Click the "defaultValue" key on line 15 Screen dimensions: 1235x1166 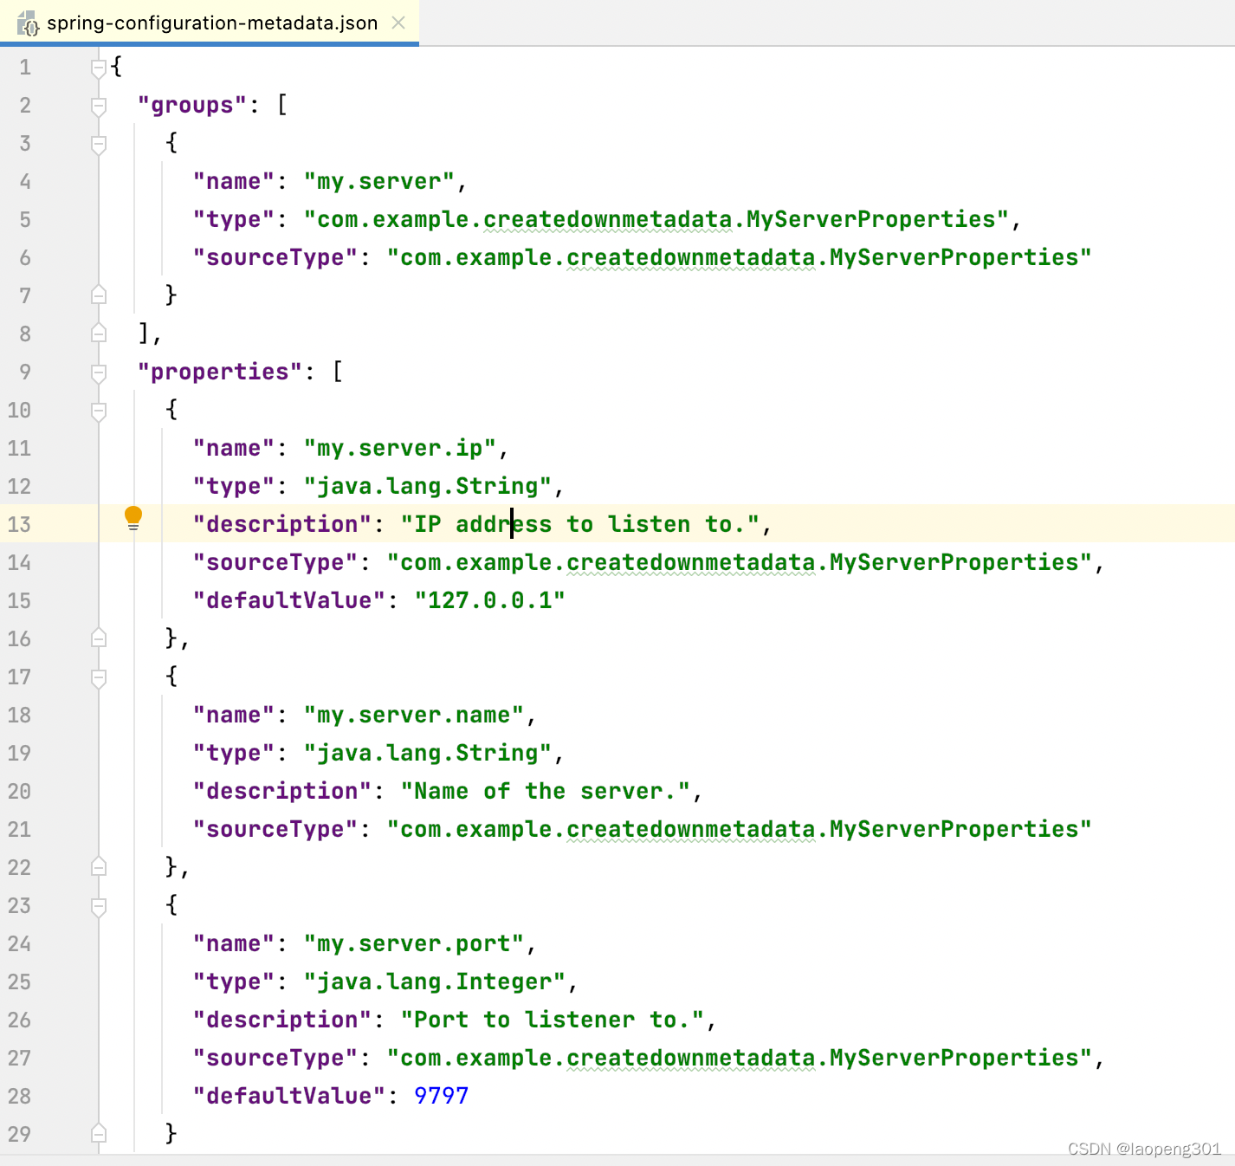tap(289, 601)
